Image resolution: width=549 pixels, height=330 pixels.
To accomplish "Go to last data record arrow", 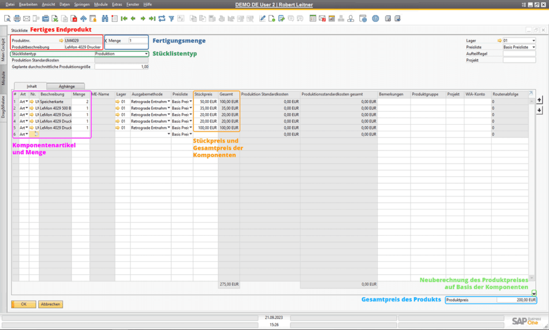I will point(152,19).
